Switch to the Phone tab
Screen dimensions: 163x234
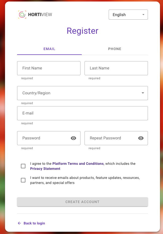(x=115, y=49)
